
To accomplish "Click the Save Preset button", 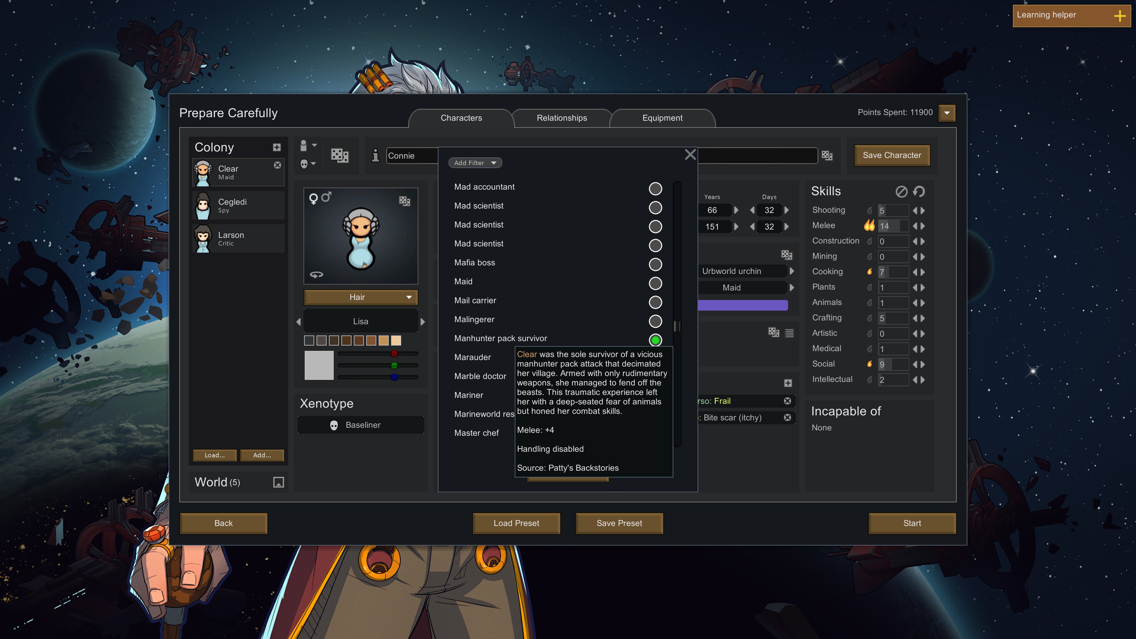I will (x=619, y=523).
